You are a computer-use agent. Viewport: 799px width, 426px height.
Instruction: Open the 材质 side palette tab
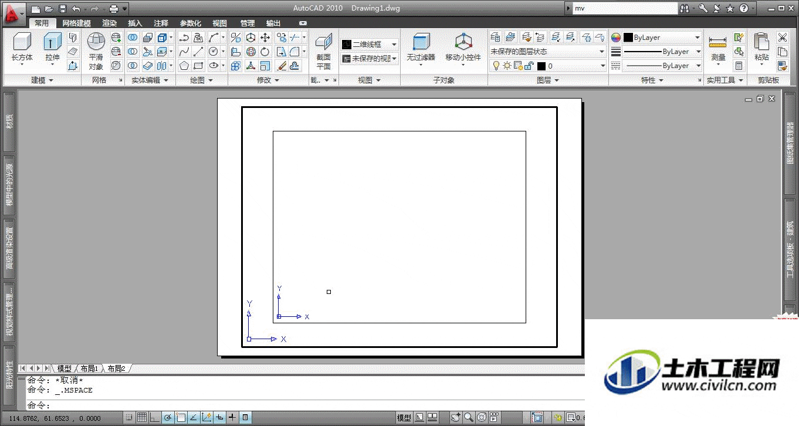tap(9, 121)
